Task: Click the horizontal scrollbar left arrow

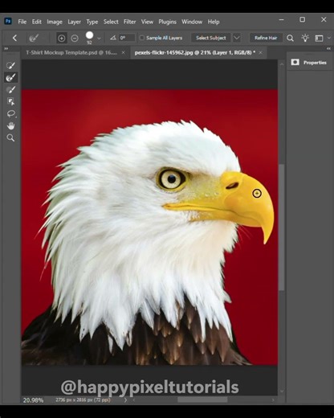Action: click(x=134, y=400)
